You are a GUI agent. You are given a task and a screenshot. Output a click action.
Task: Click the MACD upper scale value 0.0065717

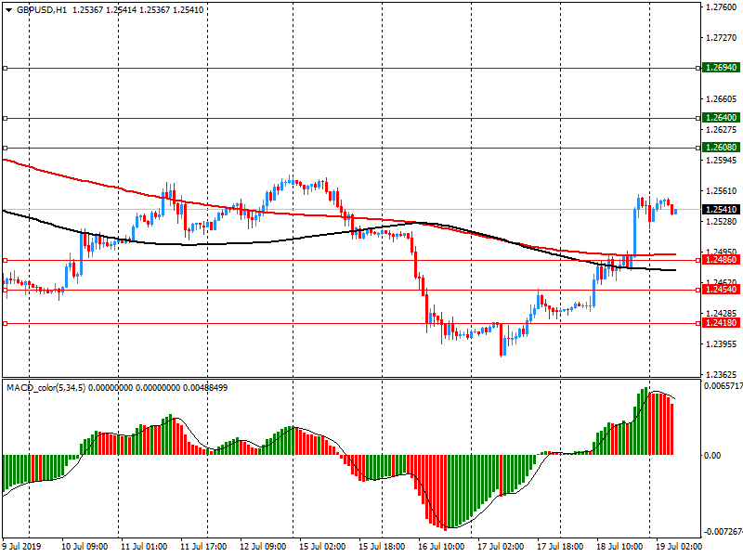tap(723, 386)
